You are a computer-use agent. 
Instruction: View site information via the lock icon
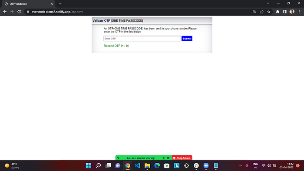point(28,12)
